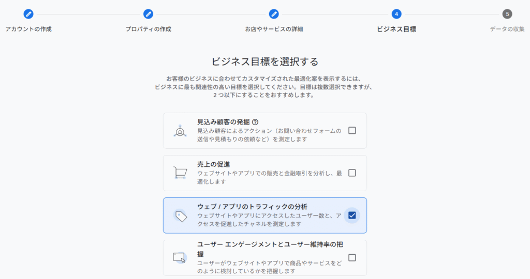530x279 pixels.
Task: Click the tag icon for traffic analysis
Action: coord(180,216)
